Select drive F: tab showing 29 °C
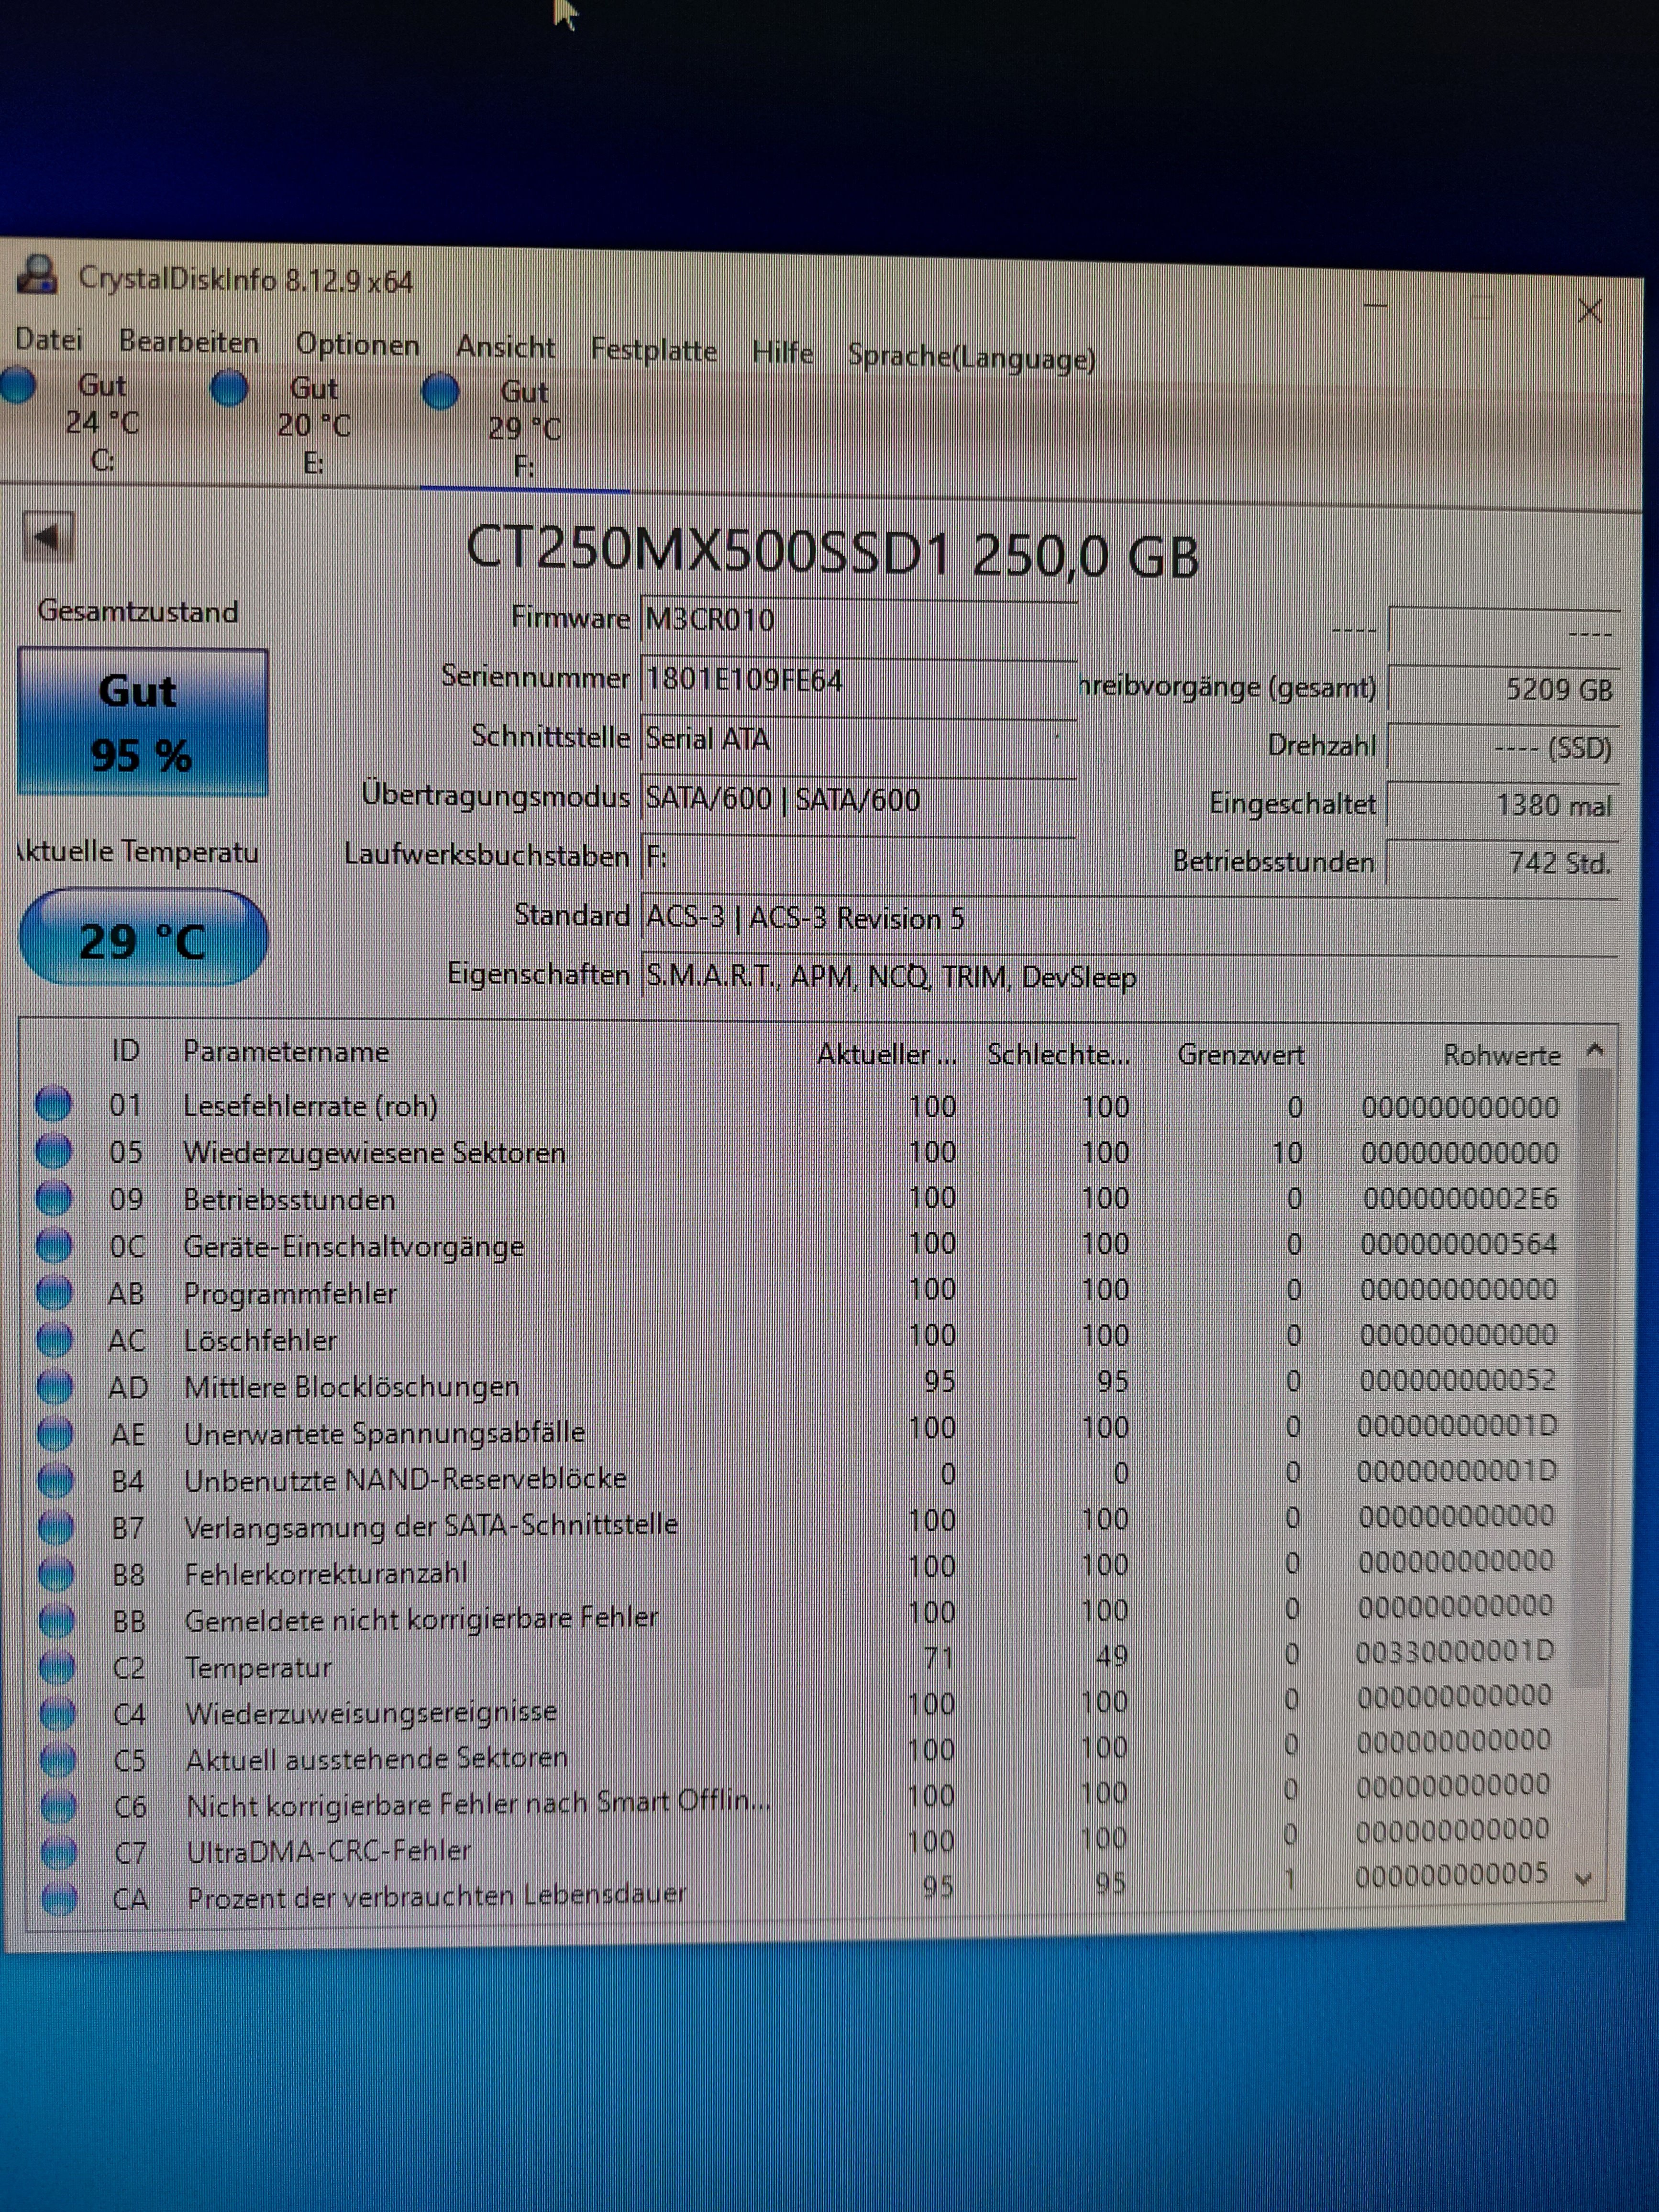1659x2212 pixels. [x=524, y=428]
